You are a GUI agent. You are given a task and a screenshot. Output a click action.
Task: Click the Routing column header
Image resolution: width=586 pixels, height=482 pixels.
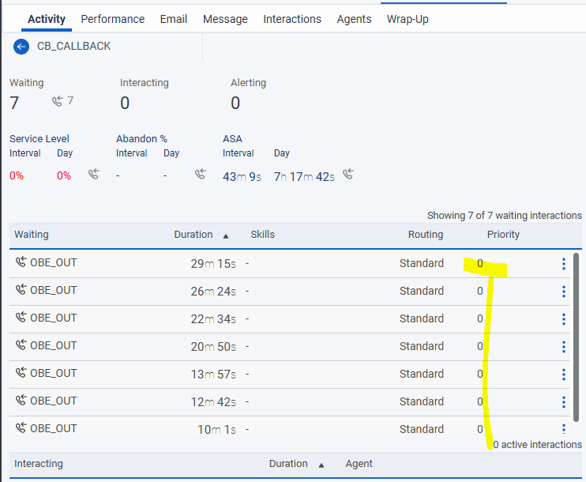tap(426, 235)
